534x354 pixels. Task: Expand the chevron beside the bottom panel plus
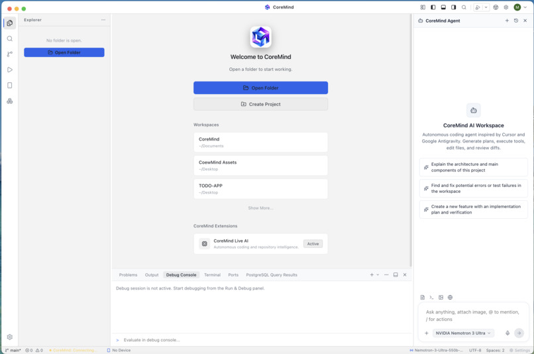[x=378, y=274]
